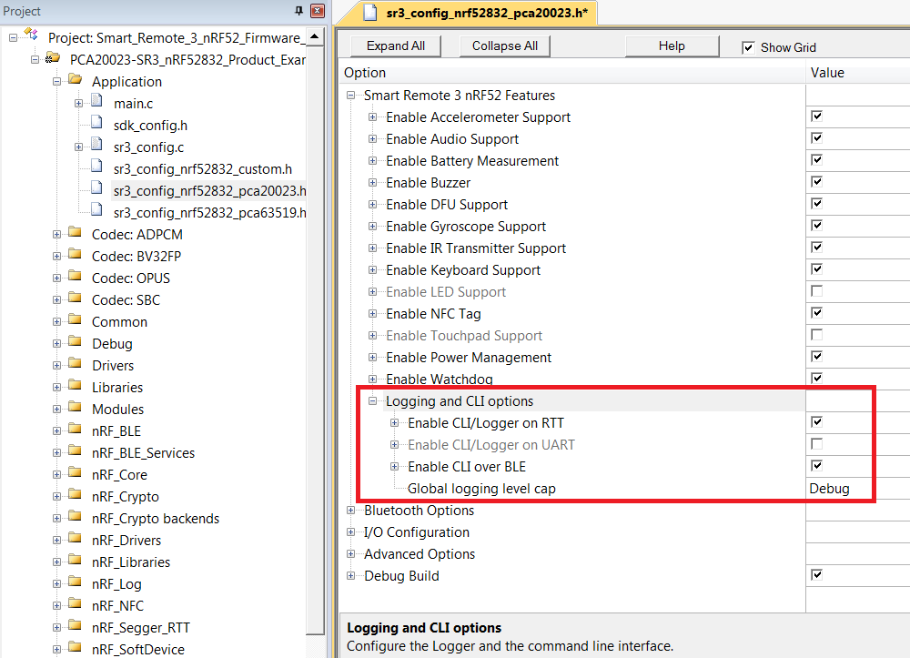
Task: Expand Enable CLI over BLE node
Action: click(394, 467)
